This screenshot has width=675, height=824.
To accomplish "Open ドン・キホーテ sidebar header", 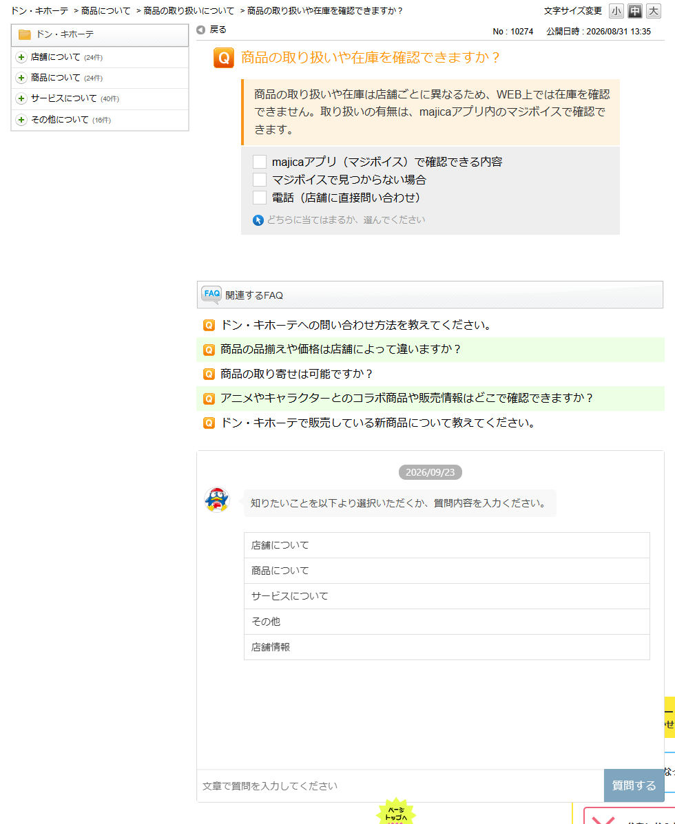I will (100, 34).
